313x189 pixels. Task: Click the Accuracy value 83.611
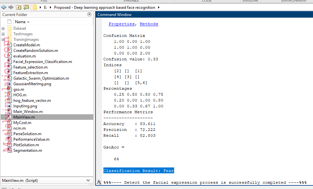147,124
